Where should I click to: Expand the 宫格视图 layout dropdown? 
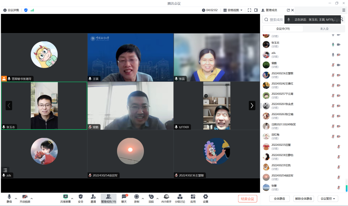(233, 10)
